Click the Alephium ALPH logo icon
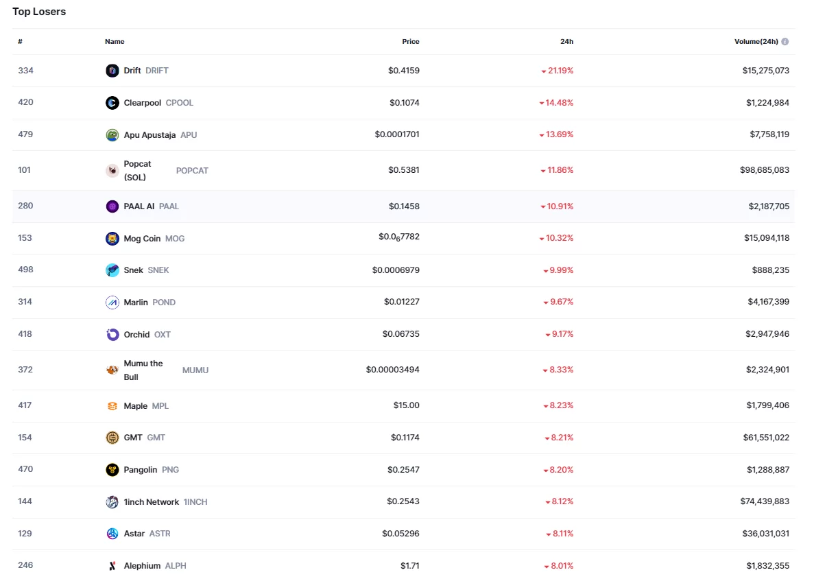Screen dimensions: 814x581 pos(112,566)
